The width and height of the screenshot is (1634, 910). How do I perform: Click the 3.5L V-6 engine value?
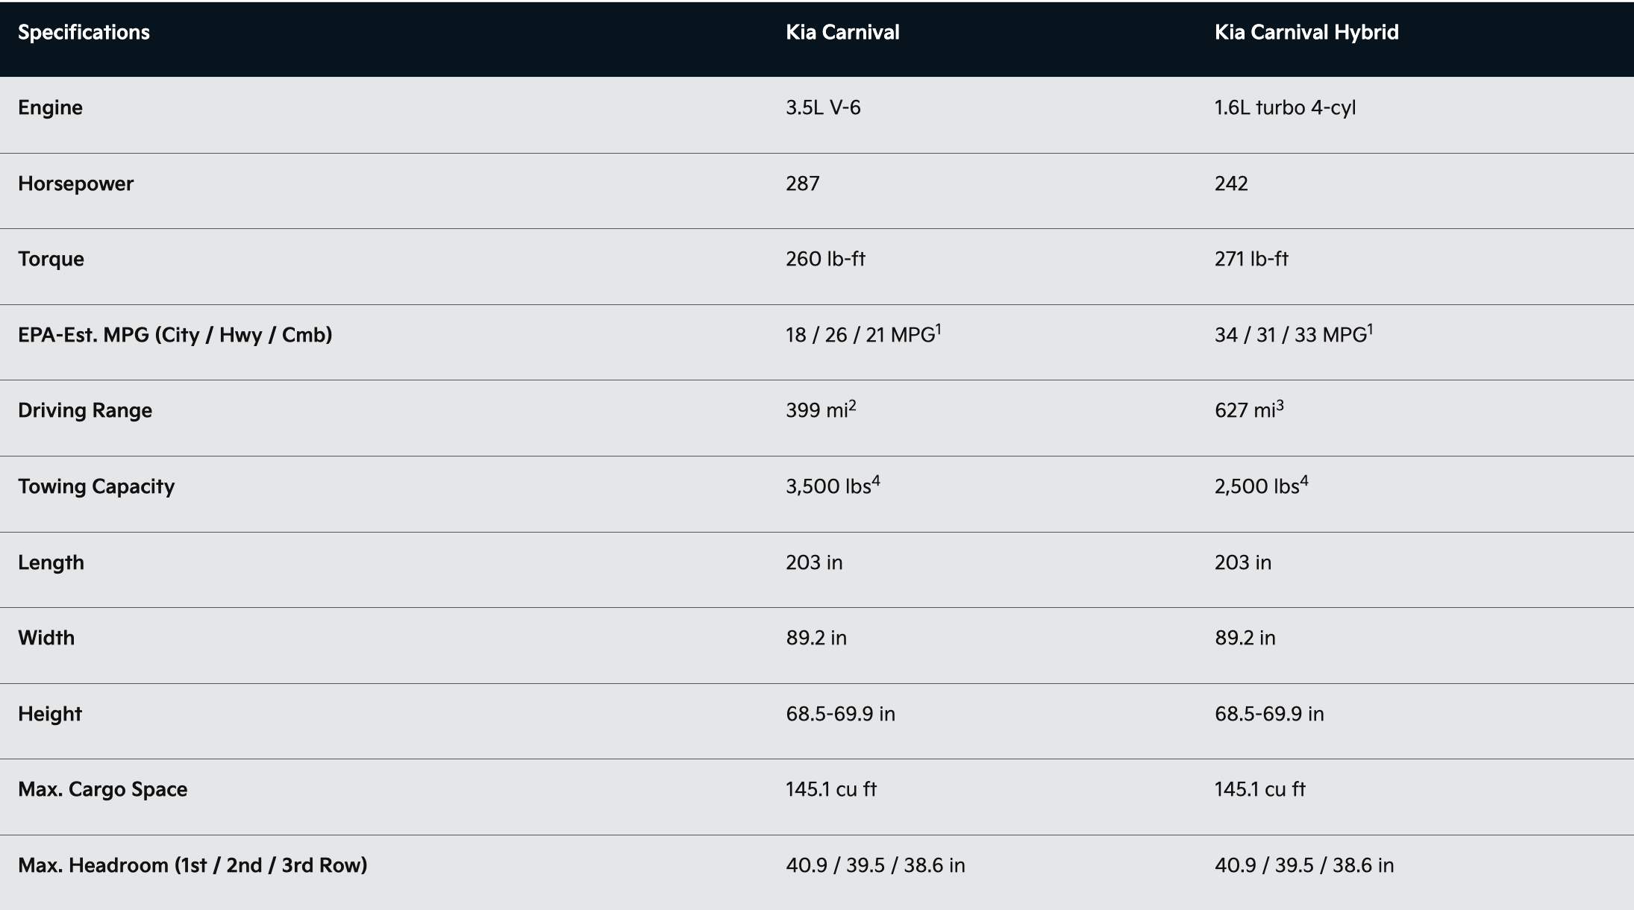(823, 107)
